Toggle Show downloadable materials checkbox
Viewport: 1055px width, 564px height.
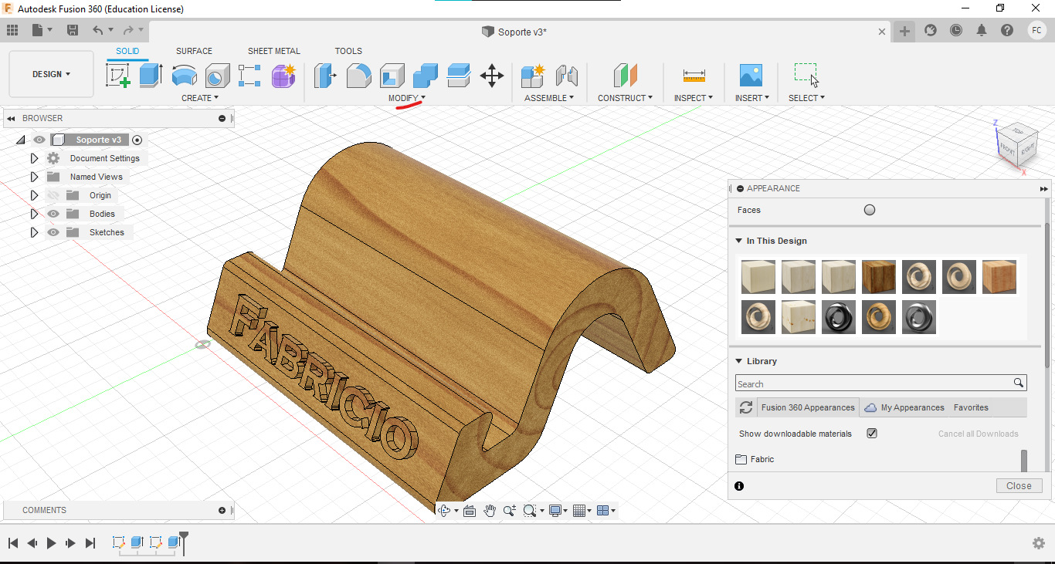coord(872,434)
